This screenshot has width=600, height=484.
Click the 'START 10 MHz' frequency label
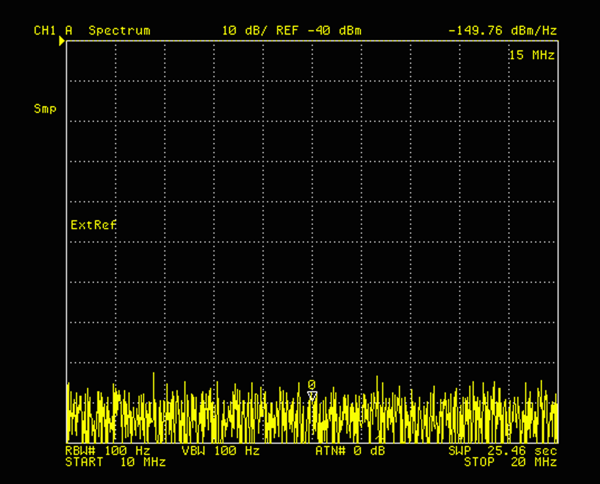(x=116, y=462)
